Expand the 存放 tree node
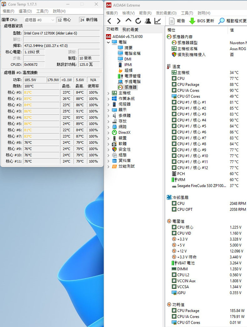Viewport: 247px width, 327px height. point(108,121)
